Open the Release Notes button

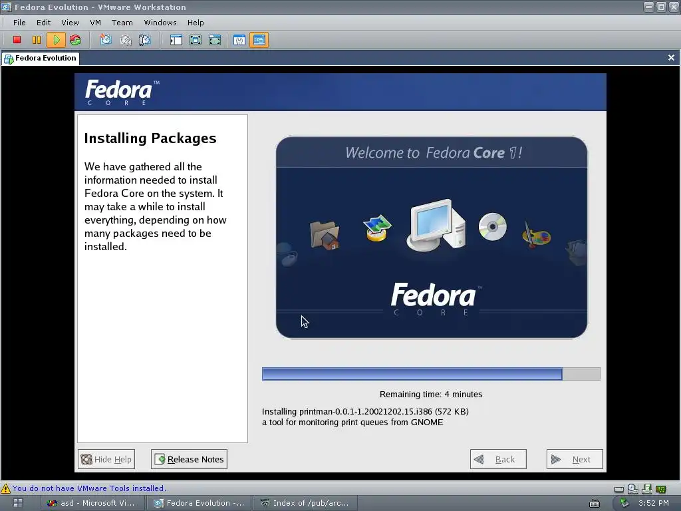pos(189,459)
